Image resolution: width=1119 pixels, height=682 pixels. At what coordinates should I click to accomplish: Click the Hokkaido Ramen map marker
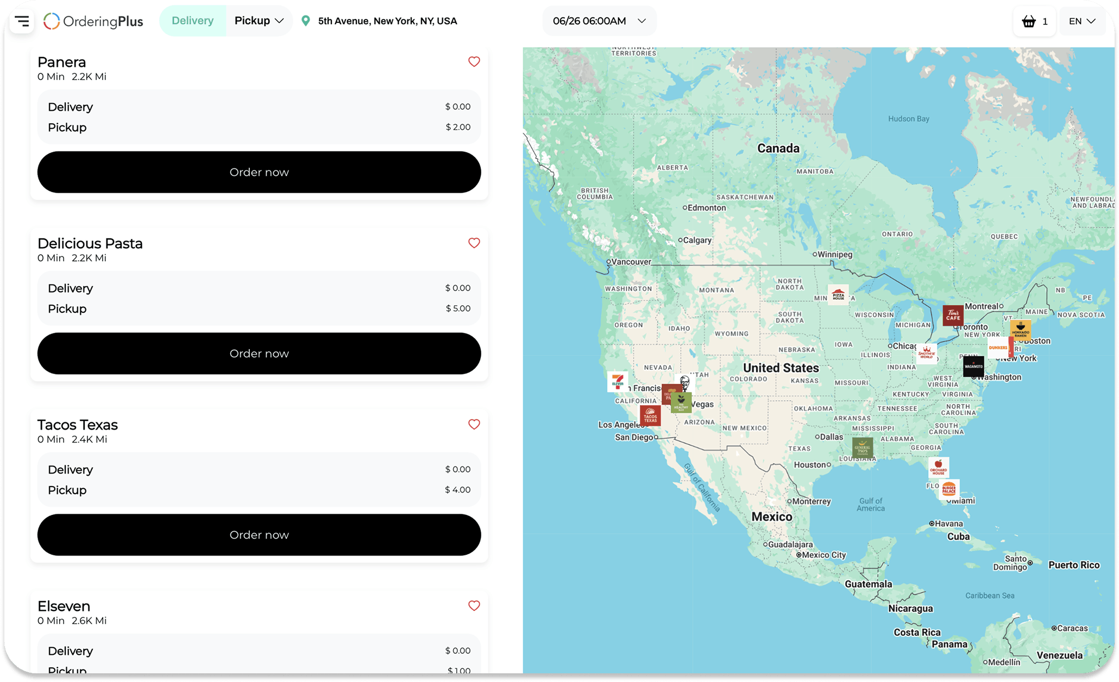tap(1020, 330)
